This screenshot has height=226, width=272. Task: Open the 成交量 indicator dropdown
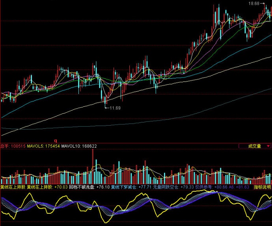[255, 146]
